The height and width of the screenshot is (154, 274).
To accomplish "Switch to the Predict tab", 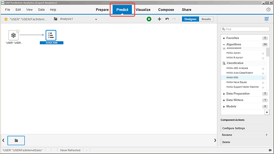I will pyautogui.click(x=122, y=9).
